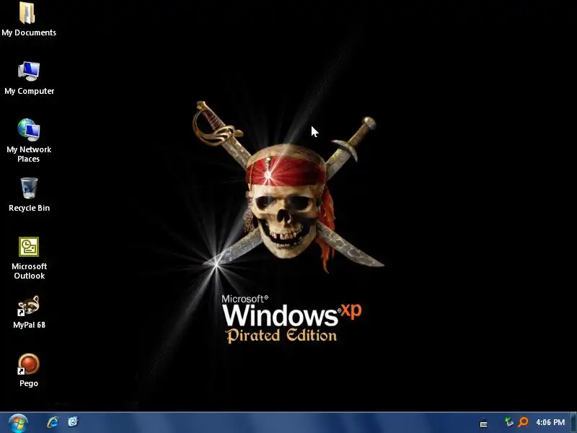Screen dimensions: 577x433
Task: Launch the second quick launch mail icon
Action: tap(73, 421)
